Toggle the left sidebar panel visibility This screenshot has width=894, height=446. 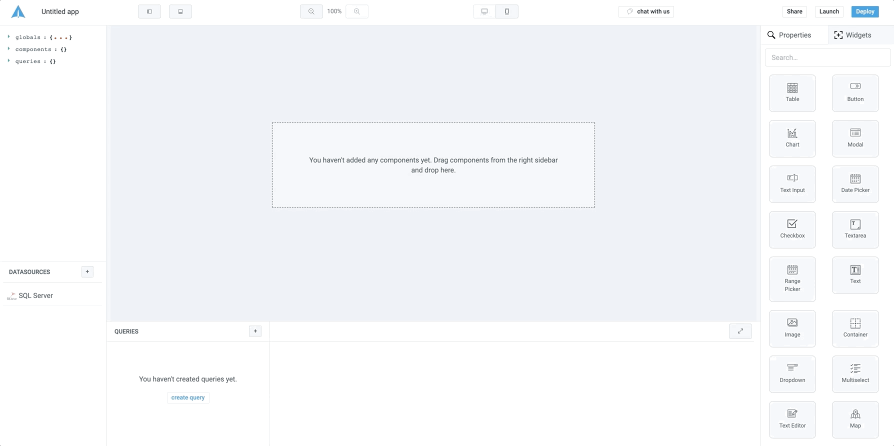149,11
